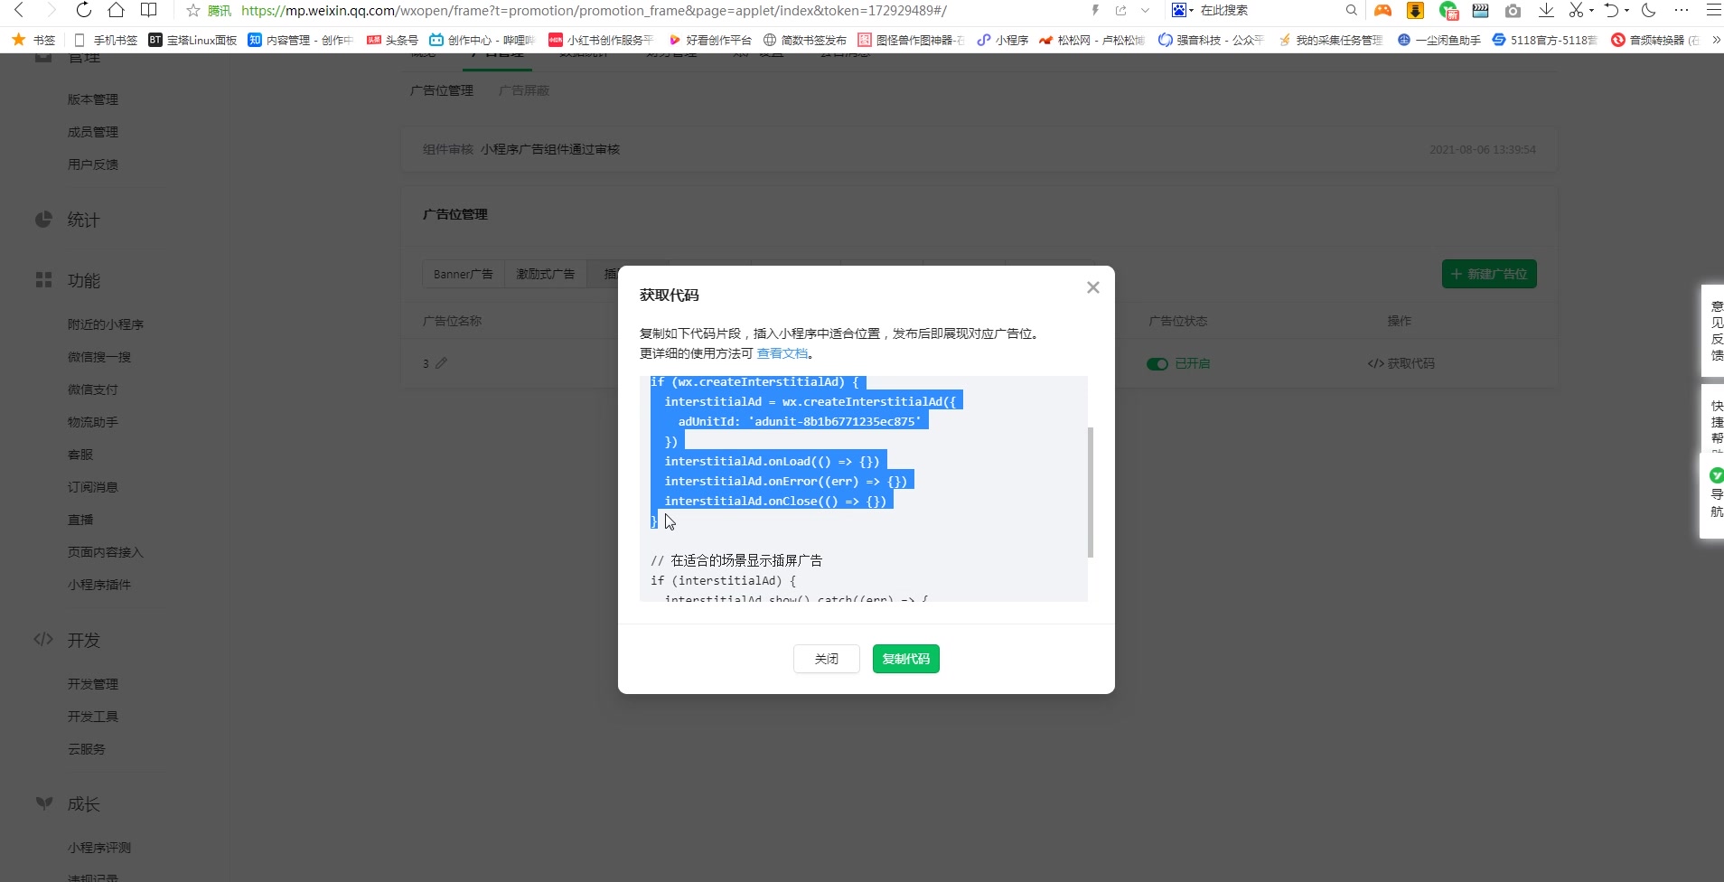Open 小程序插件 in the sidebar
Viewport: 1724px width, 882px height.
point(99,585)
